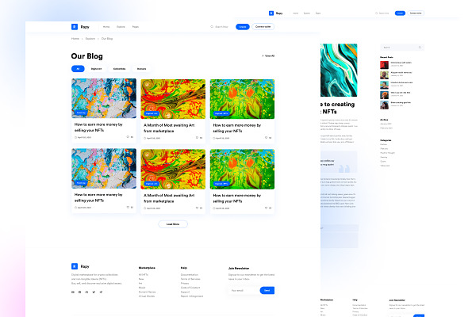Click the View All link beside Our Blog
This screenshot has width=476, height=317.
268,55
